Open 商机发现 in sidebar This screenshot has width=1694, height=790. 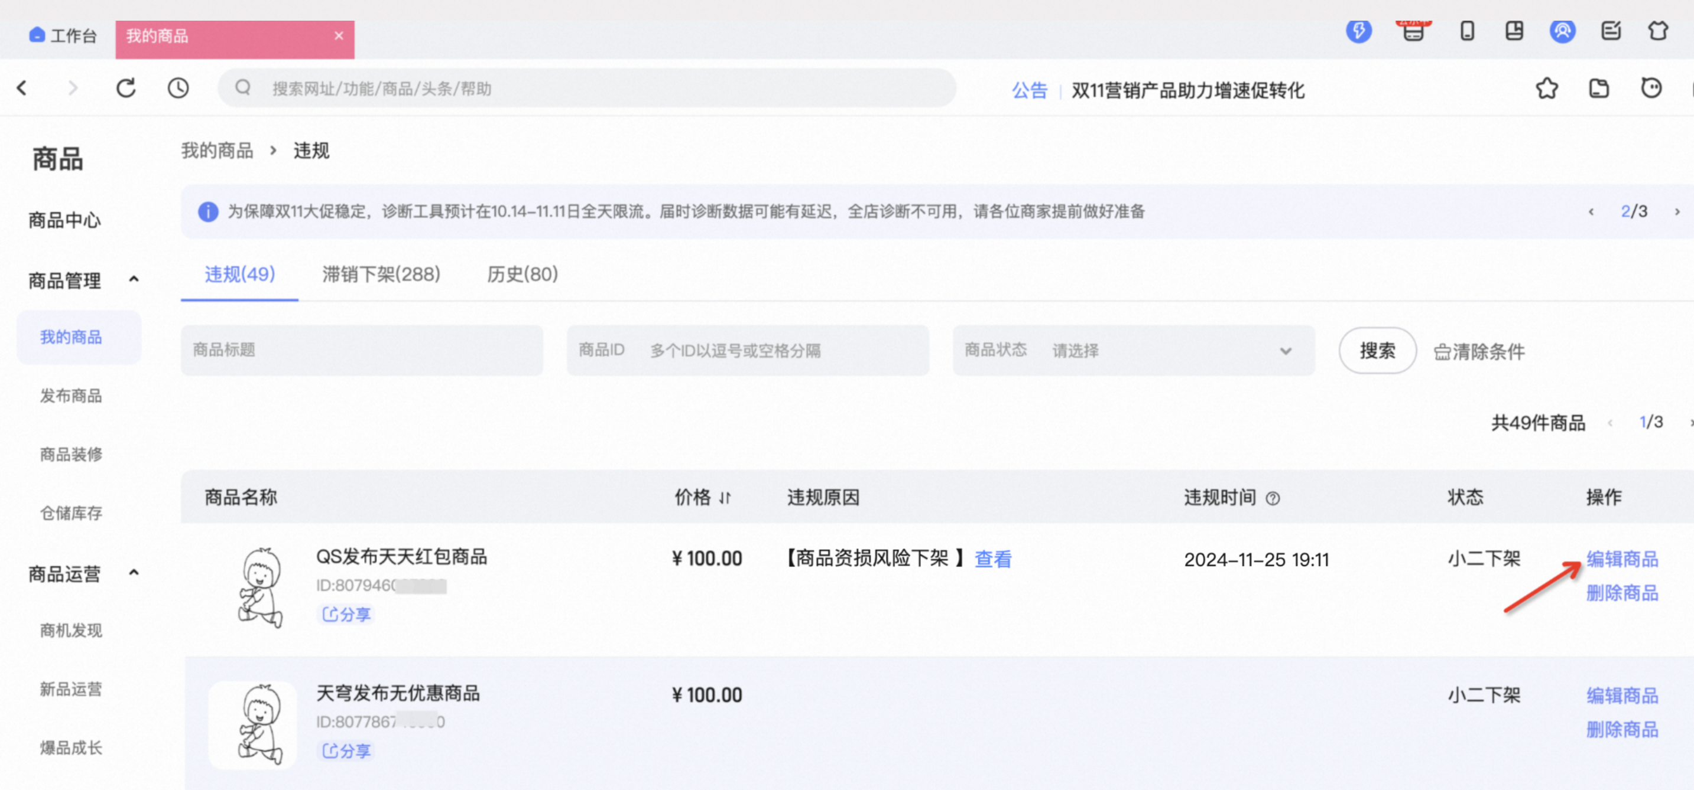[x=71, y=631]
